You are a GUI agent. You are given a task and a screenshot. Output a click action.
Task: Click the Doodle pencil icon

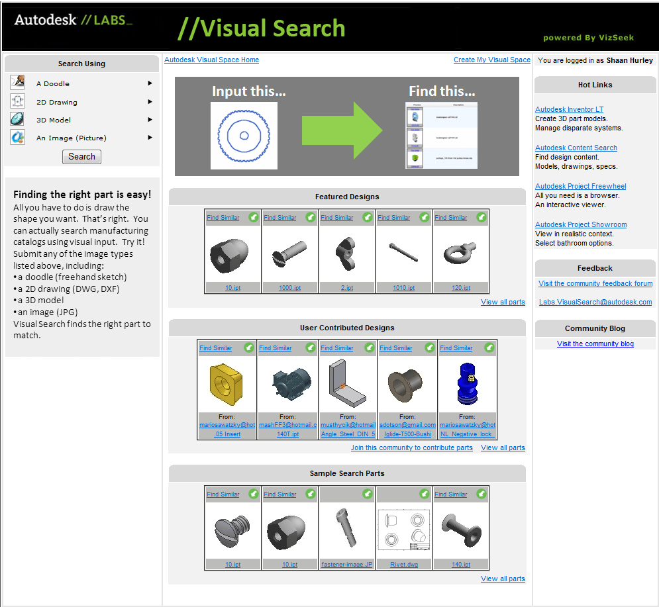(x=17, y=82)
